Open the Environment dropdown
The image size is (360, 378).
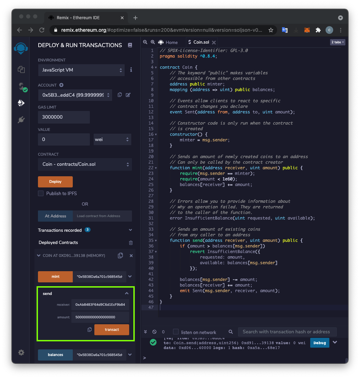(81, 70)
